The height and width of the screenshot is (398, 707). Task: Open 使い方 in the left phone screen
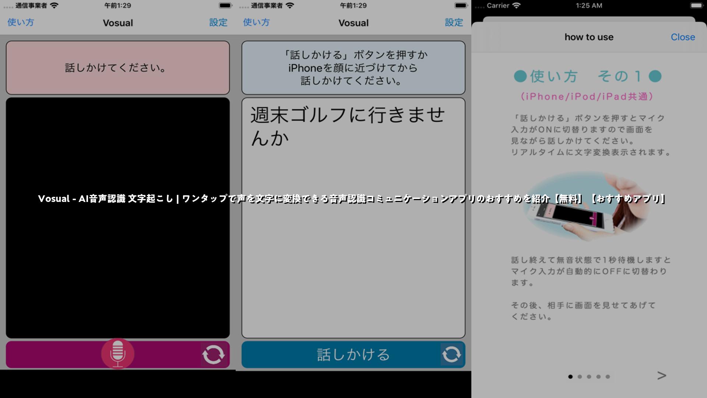(x=21, y=22)
